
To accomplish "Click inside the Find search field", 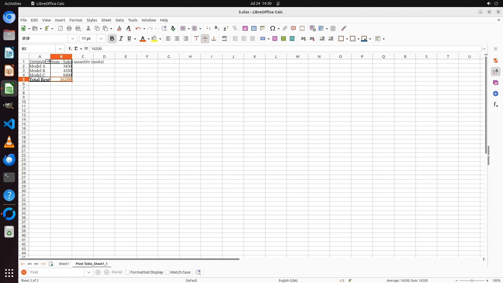I will click(56, 272).
